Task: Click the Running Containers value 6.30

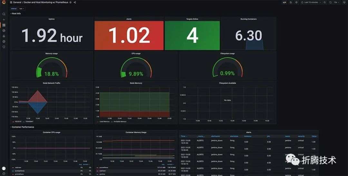Action: point(248,36)
